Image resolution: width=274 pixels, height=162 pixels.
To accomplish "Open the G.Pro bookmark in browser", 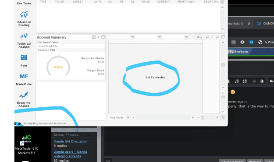I will [266, 42].
